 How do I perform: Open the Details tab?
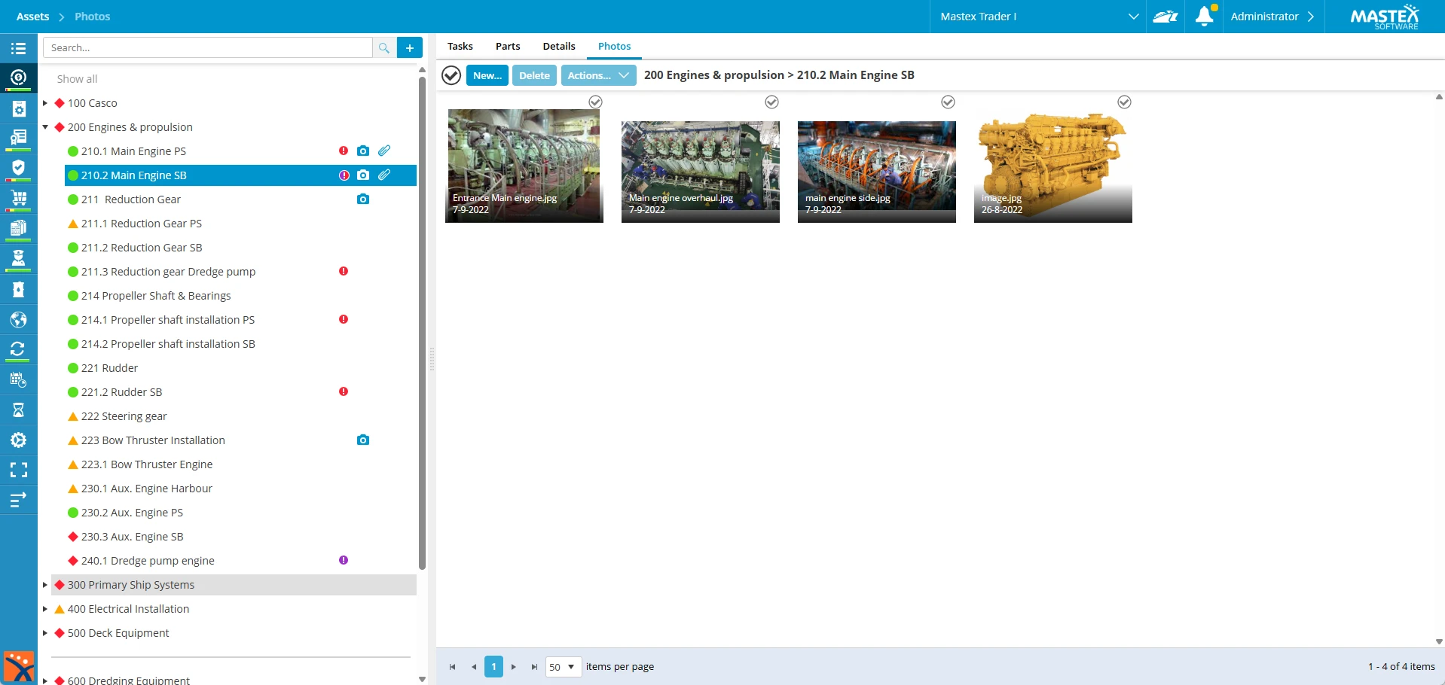[558, 47]
